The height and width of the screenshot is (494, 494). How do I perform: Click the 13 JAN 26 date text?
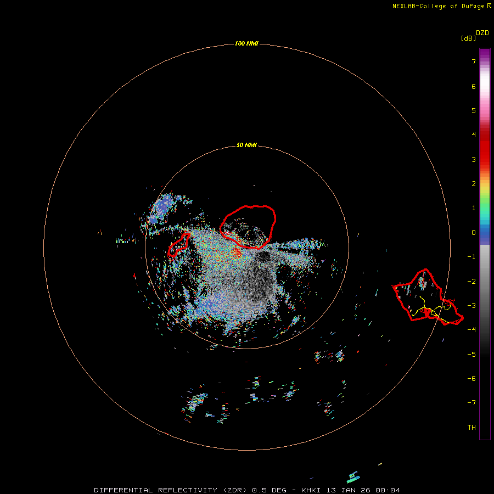point(349,490)
